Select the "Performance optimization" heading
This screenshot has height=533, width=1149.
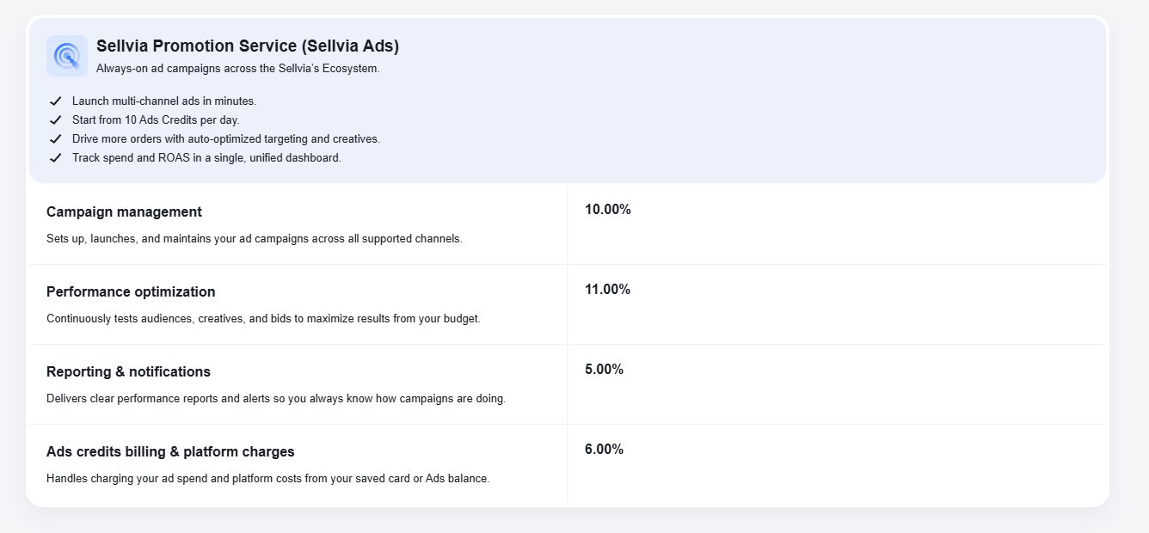(x=131, y=292)
